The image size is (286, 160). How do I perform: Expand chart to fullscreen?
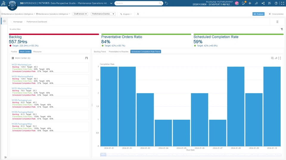[280, 58]
